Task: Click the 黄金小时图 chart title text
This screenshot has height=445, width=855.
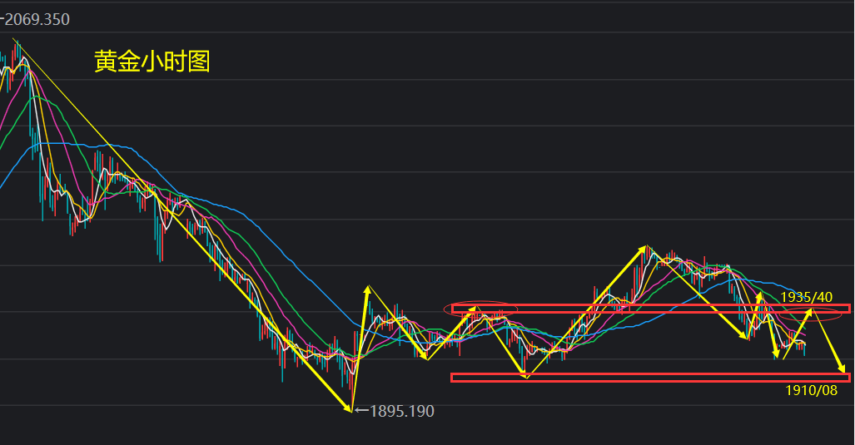Action: coord(152,62)
